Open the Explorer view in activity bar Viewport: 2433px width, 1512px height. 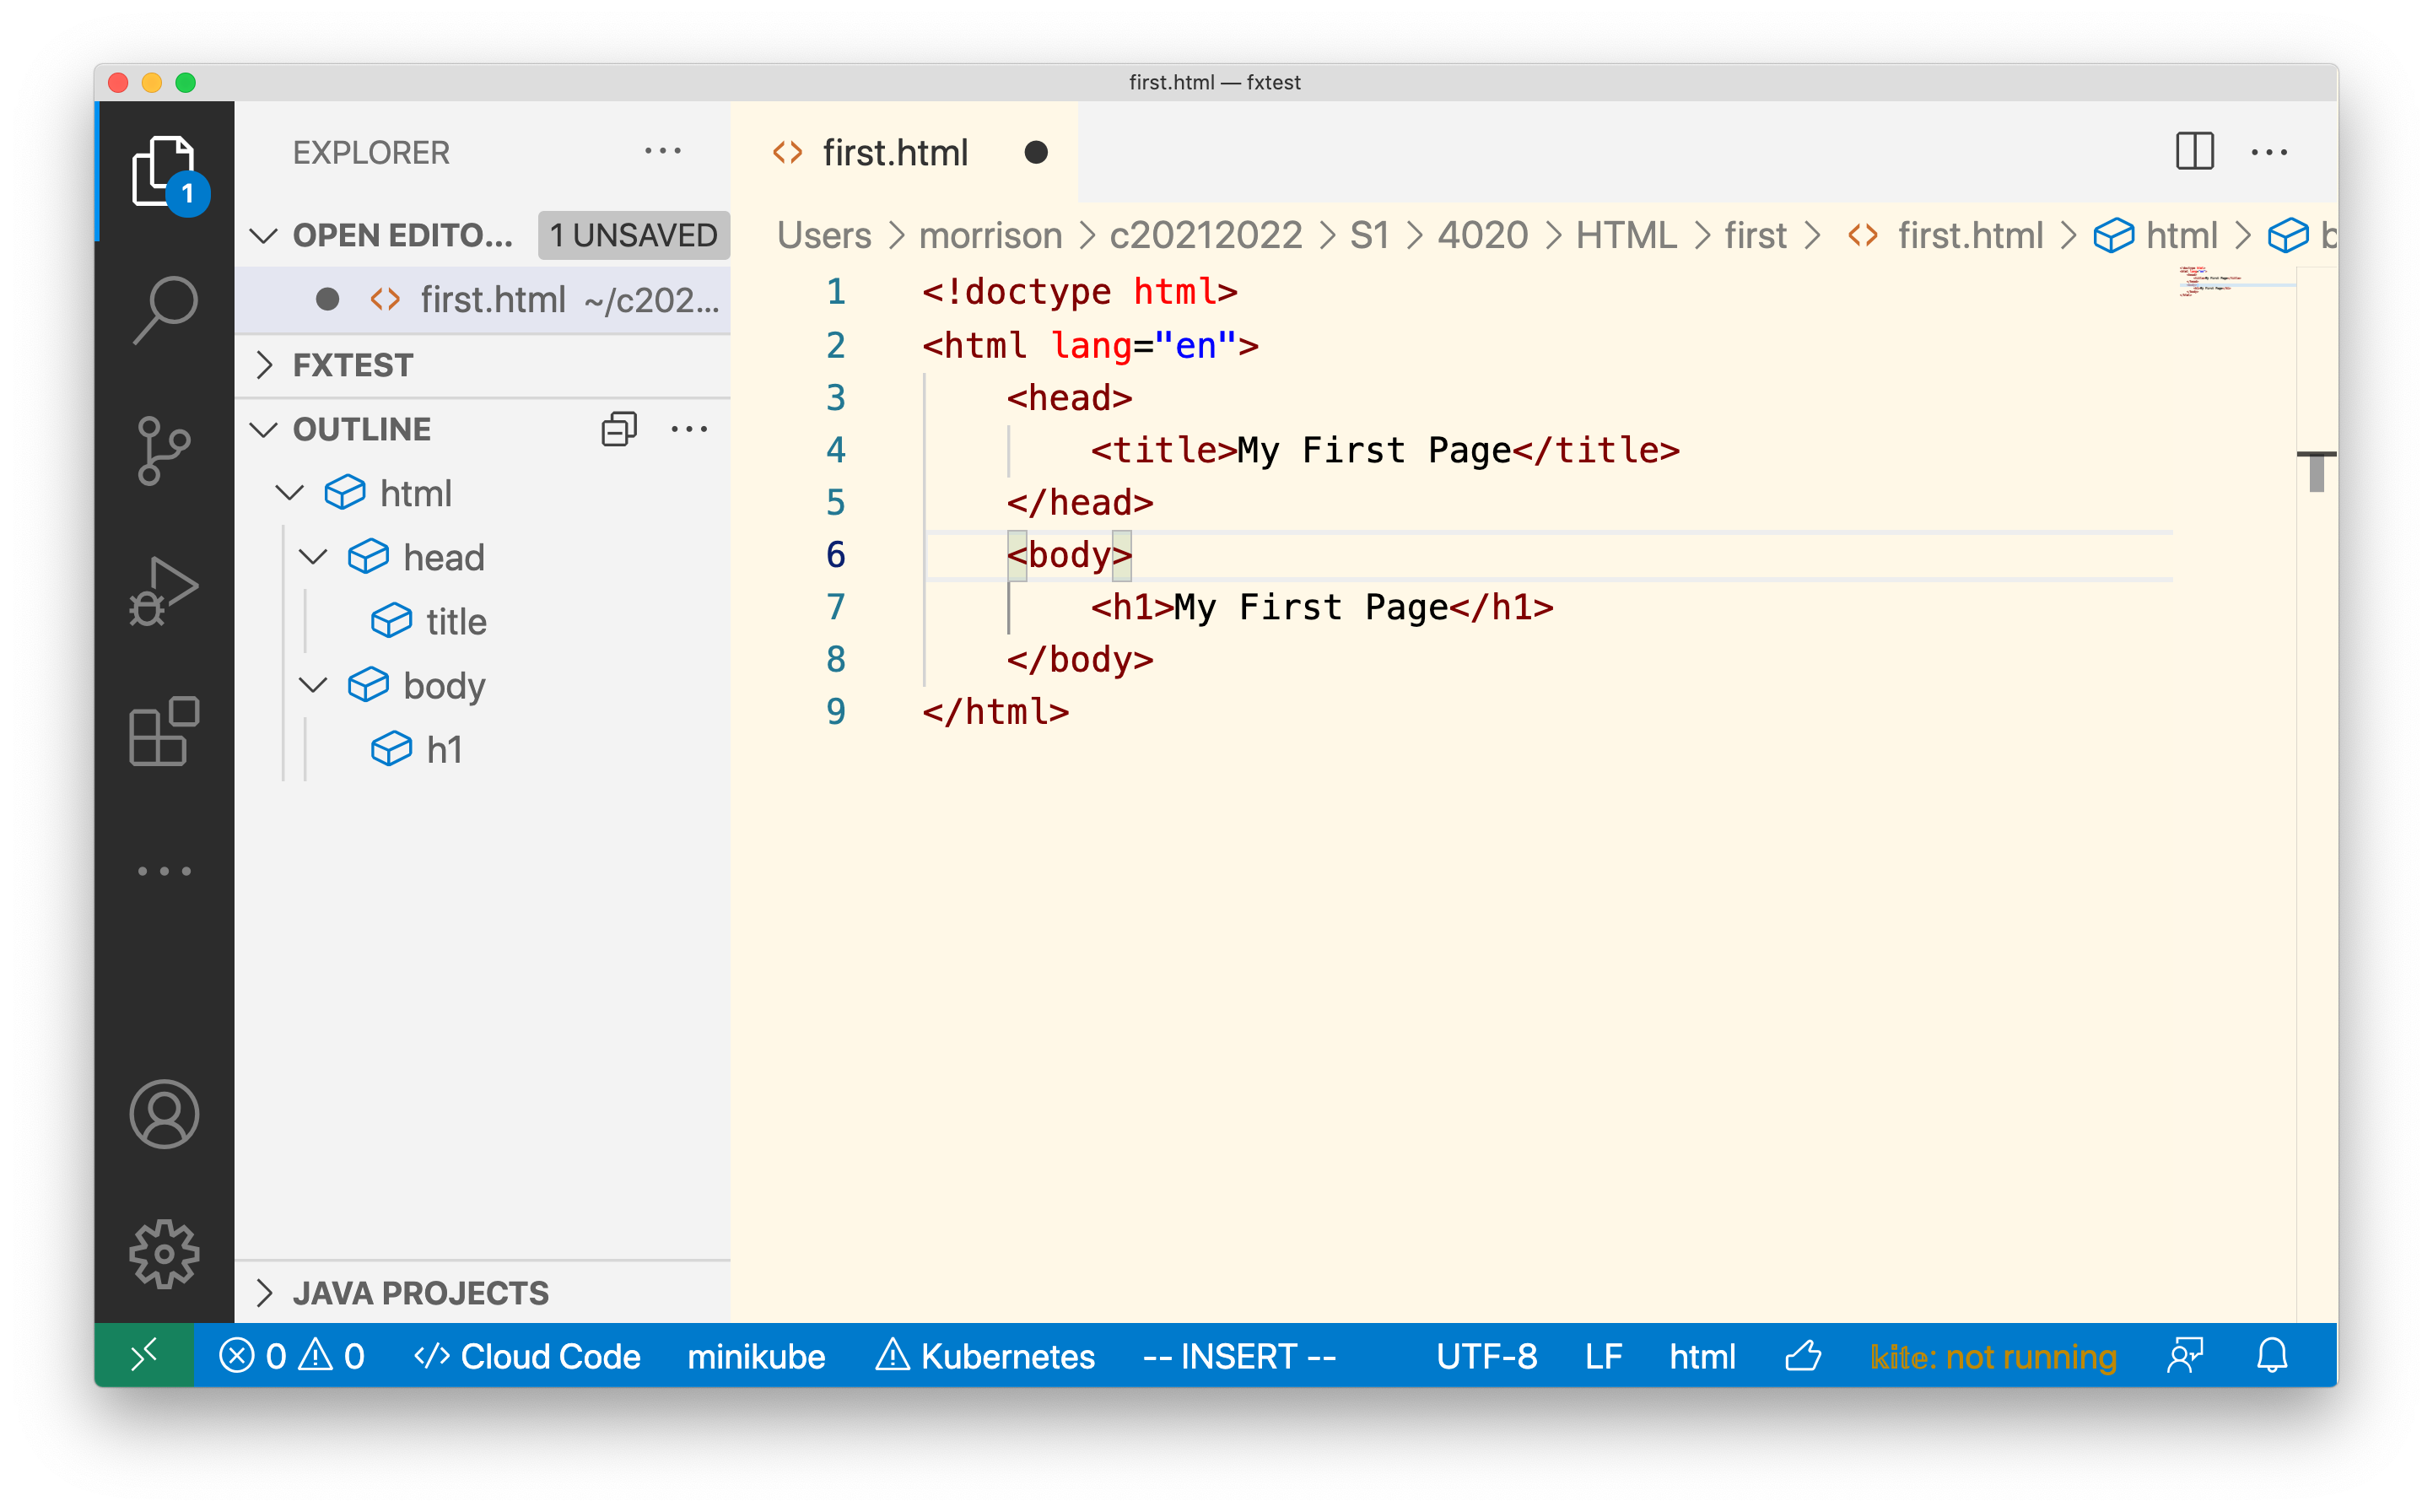click(x=164, y=172)
